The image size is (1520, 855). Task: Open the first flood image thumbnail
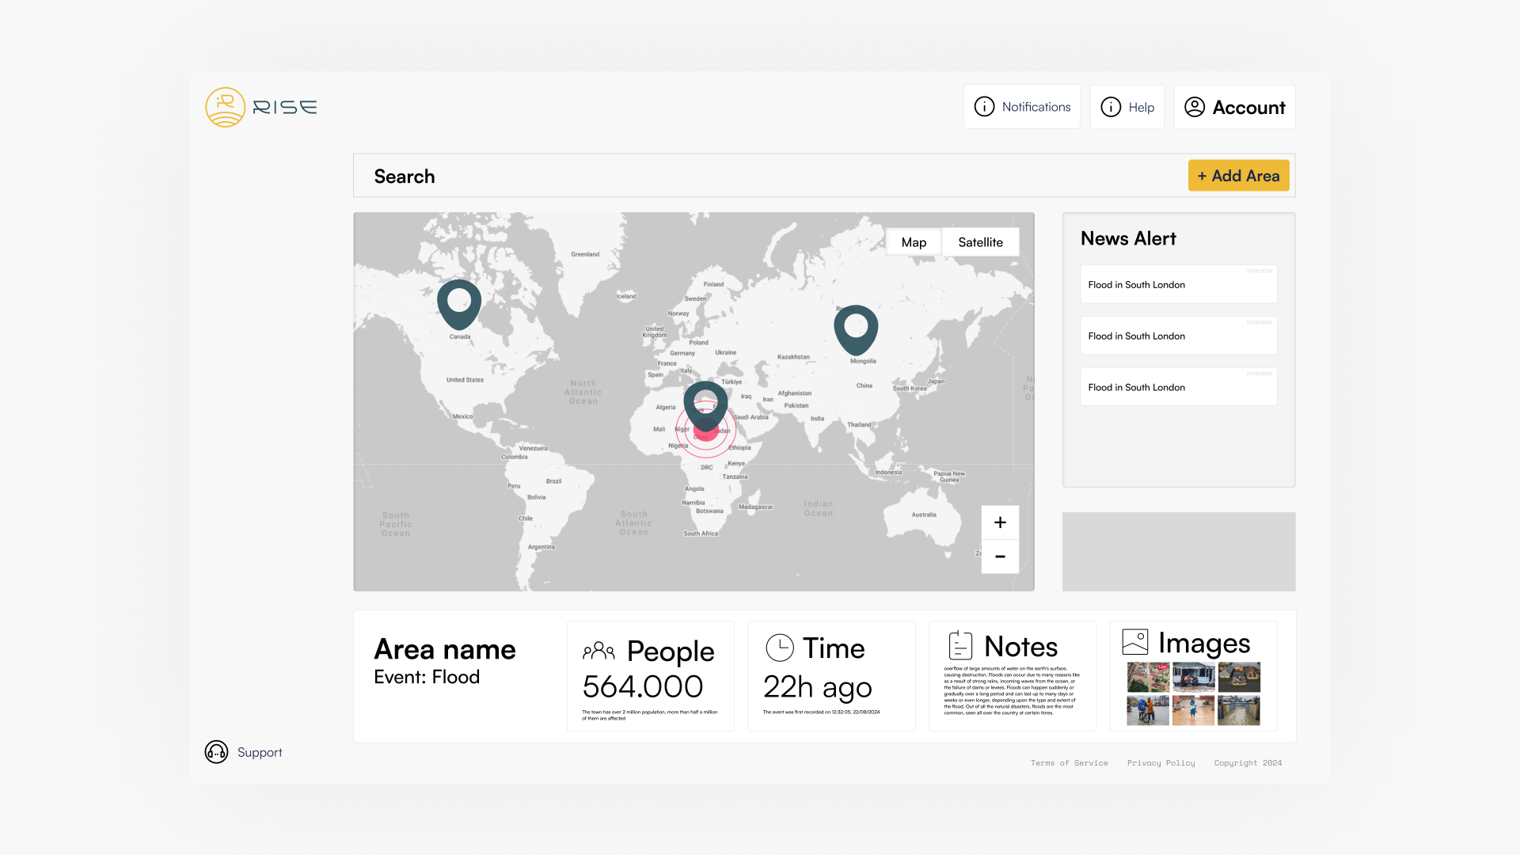click(x=1147, y=677)
